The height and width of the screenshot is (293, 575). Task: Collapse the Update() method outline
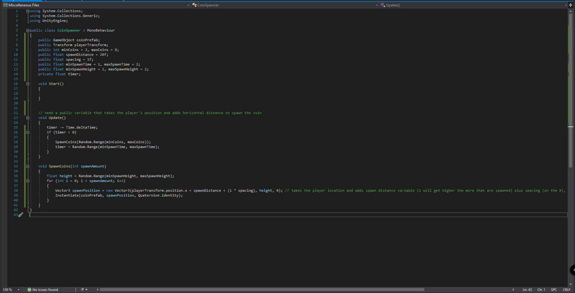[28, 118]
